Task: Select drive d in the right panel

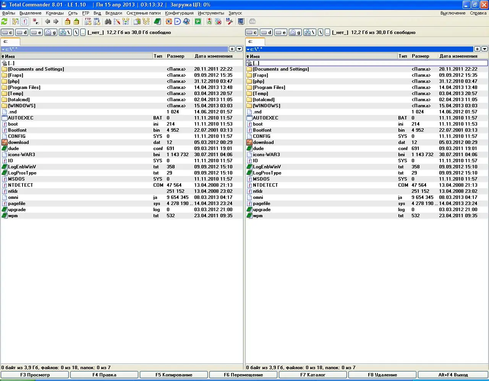Action: [266, 32]
